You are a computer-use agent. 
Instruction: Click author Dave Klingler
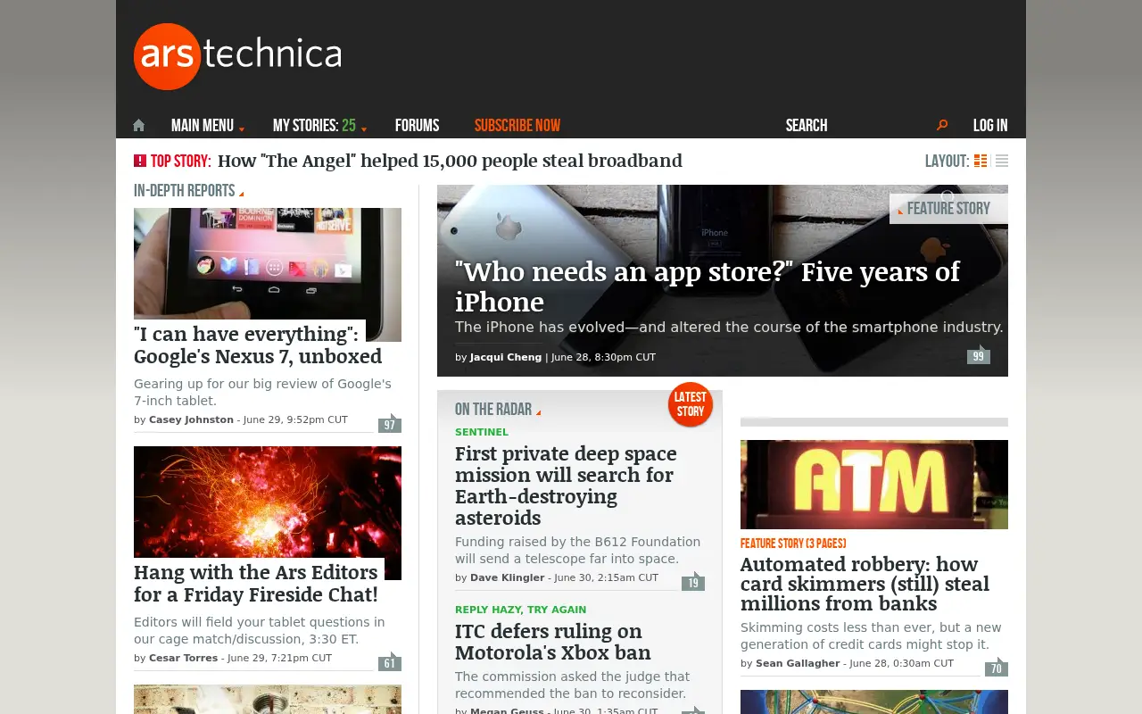[507, 577]
